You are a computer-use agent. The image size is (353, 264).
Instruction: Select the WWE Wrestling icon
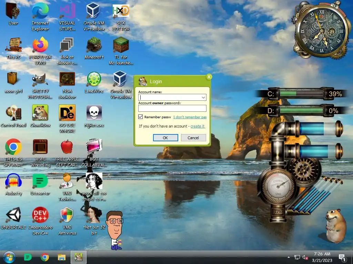pos(40,153)
